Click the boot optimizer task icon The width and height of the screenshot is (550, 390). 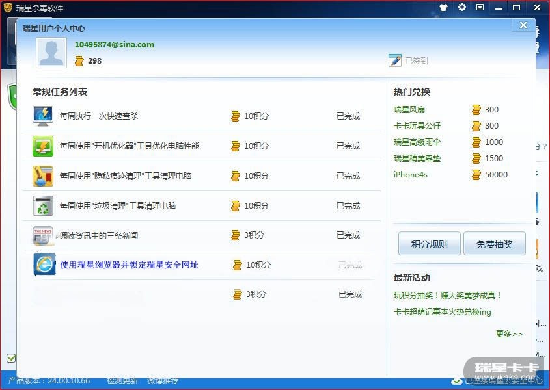click(43, 146)
